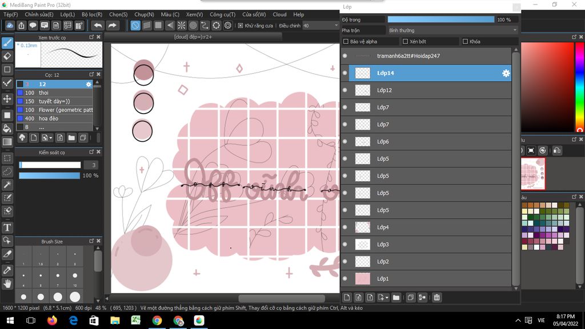Select the Eraser tool
The width and height of the screenshot is (585, 329).
point(7,57)
